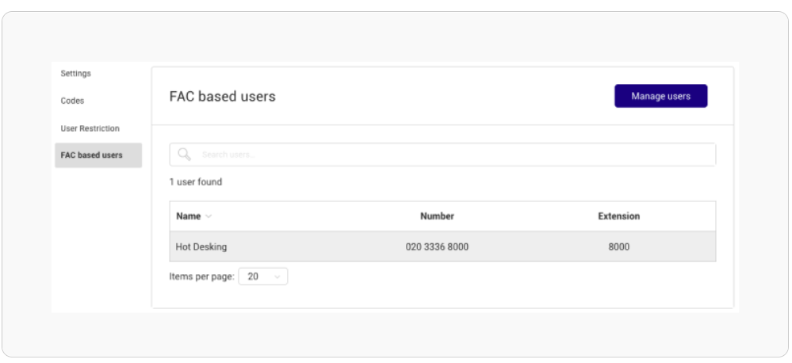
Task: Click the Extension column header
Action: coord(618,216)
